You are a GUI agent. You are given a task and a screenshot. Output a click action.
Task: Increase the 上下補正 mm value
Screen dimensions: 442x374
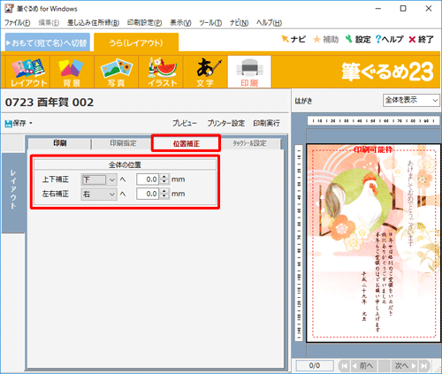(164, 177)
